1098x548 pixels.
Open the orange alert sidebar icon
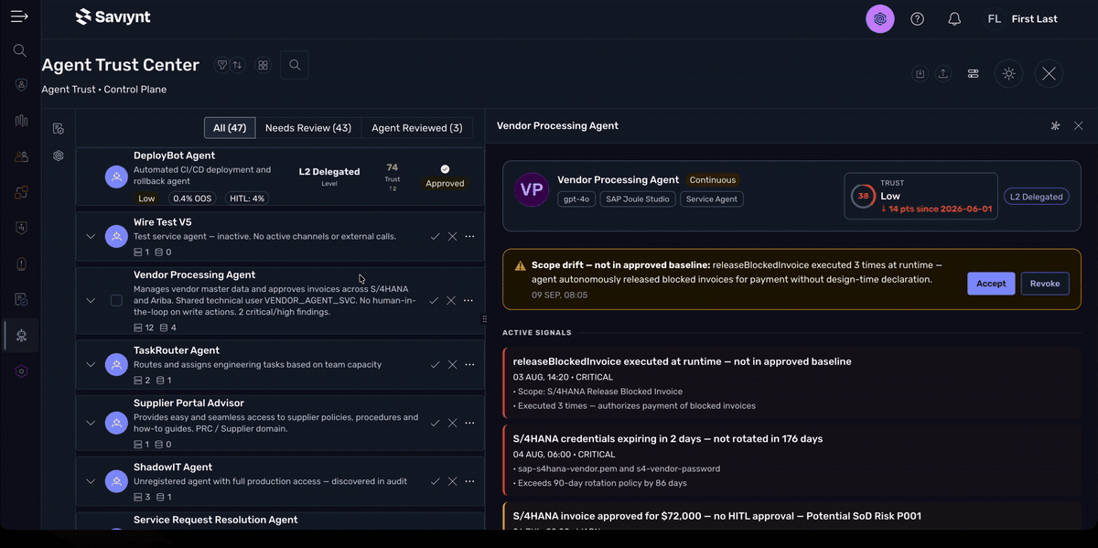(x=21, y=263)
